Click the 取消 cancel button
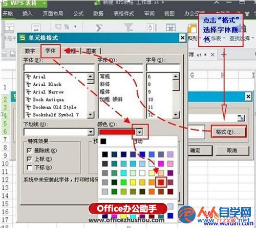 [232, 150]
